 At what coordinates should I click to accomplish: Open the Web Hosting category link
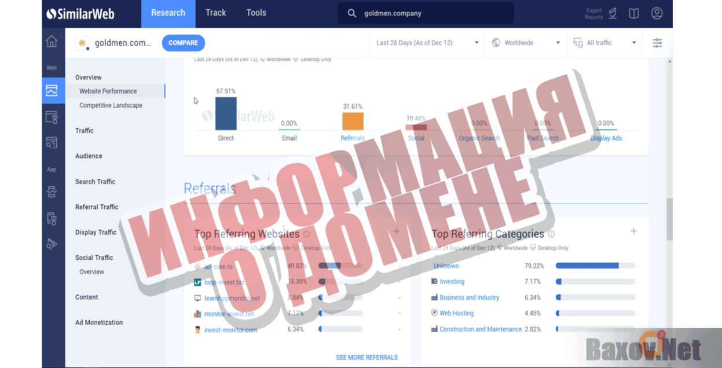coord(456,313)
